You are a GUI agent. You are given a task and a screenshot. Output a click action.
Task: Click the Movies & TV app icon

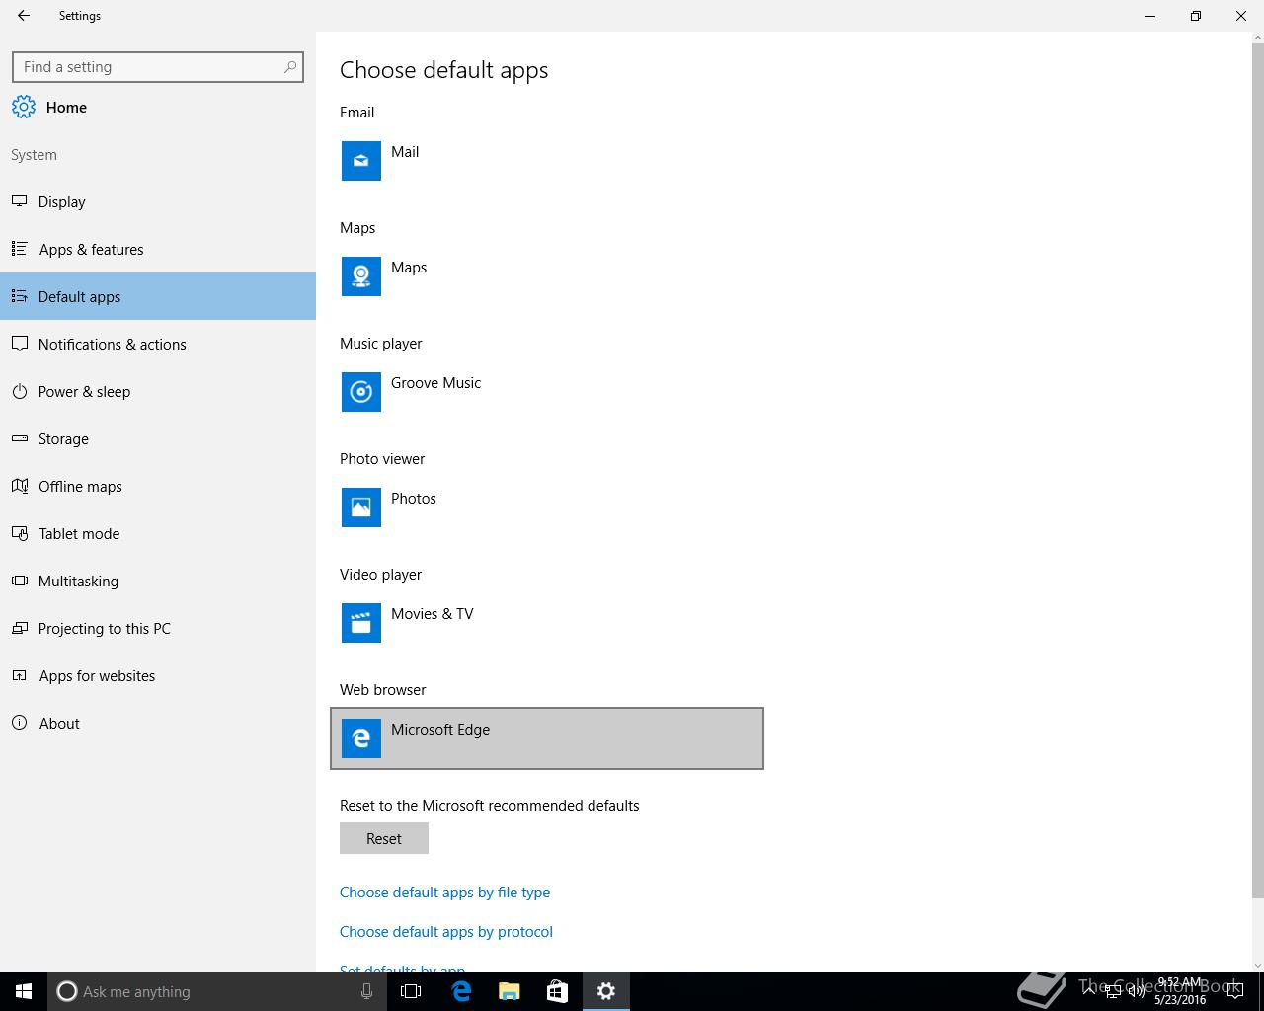coord(361,623)
